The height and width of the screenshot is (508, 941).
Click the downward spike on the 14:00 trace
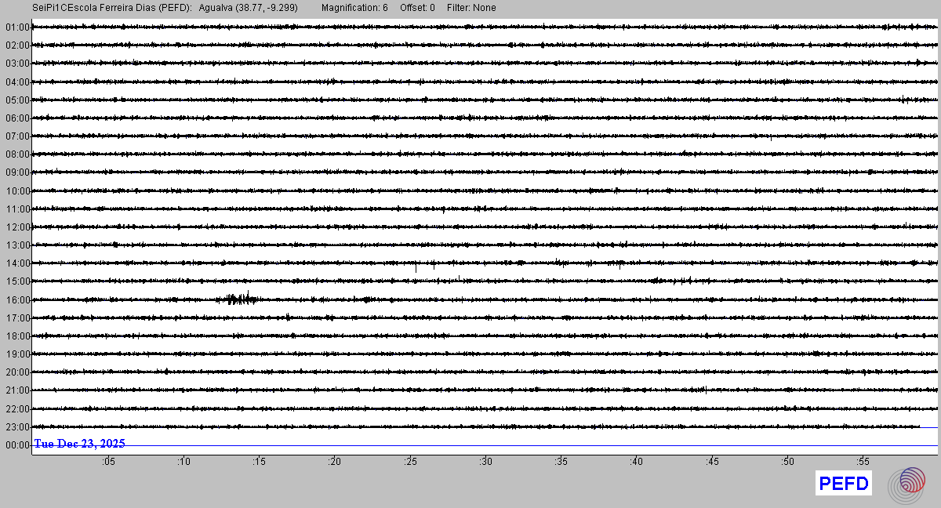click(416, 268)
